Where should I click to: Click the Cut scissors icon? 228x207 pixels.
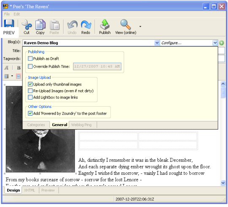[27, 25]
